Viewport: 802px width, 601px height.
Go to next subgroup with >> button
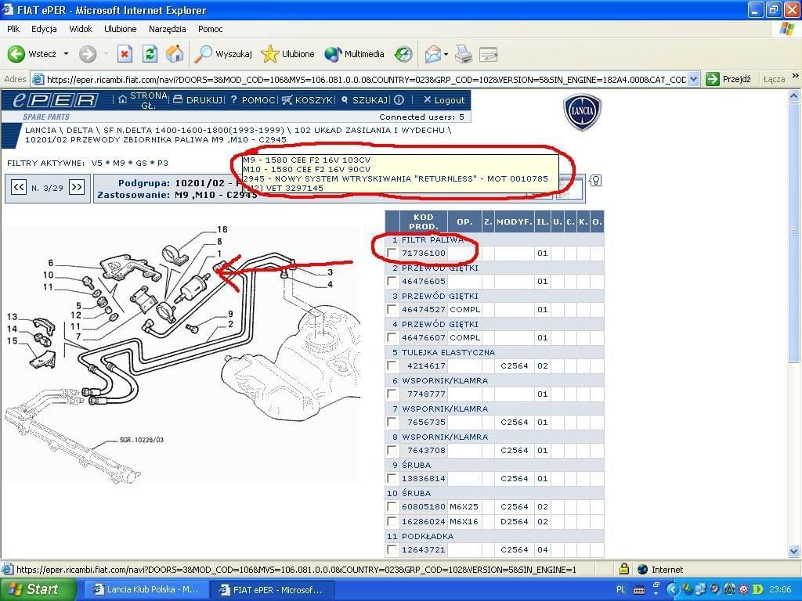click(77, 187)
